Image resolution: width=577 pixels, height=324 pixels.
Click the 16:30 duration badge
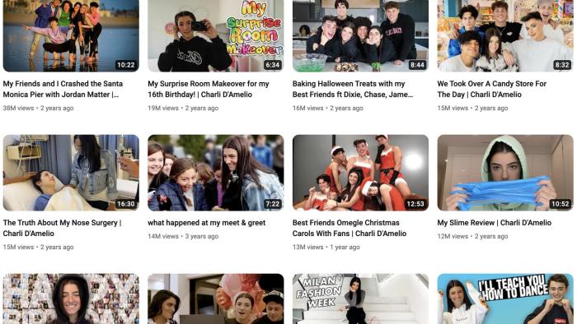pos(126,204)
